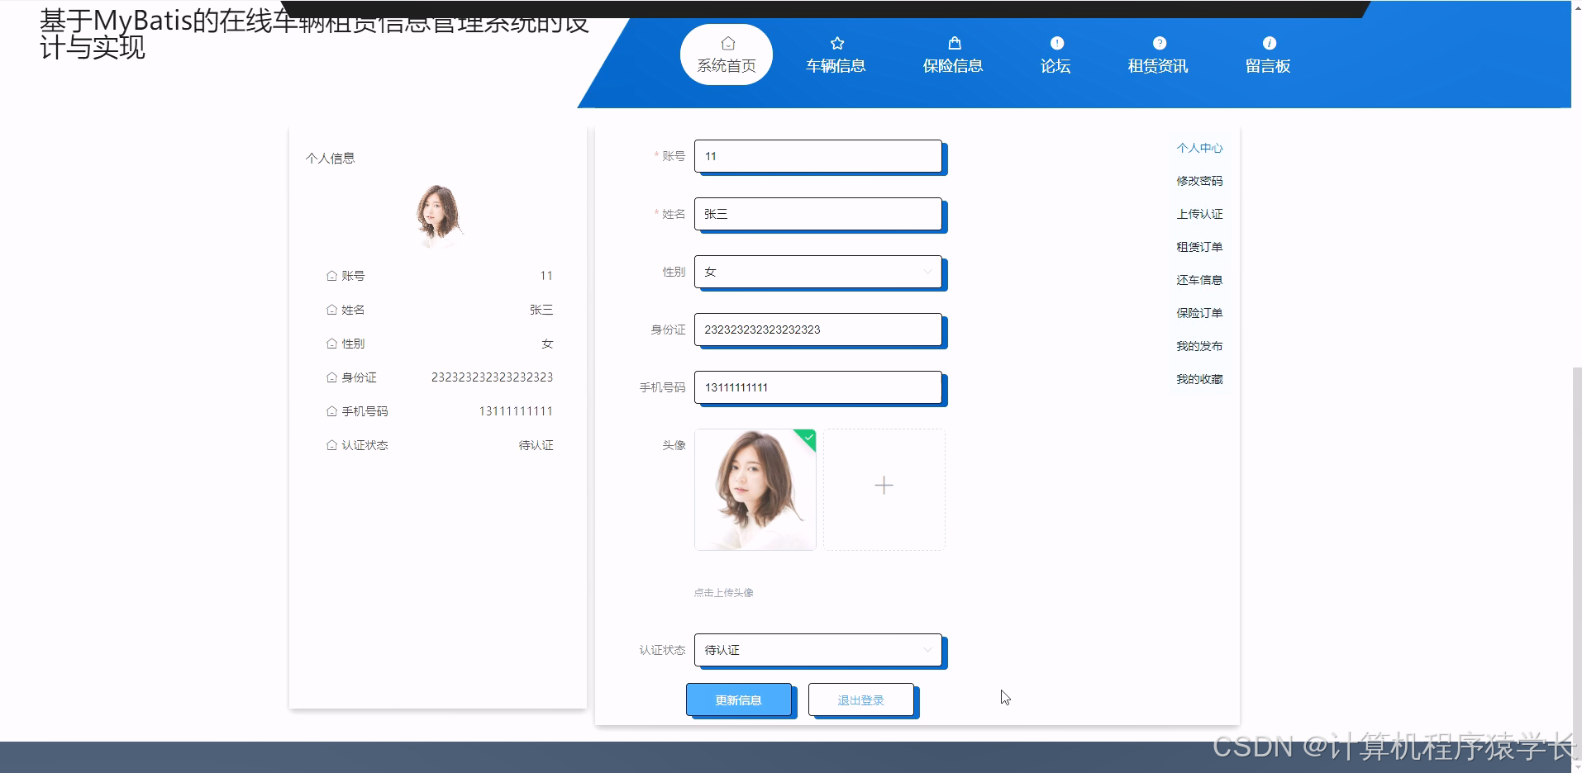Select 保险订单 in the side menu

coord(1199,313)
